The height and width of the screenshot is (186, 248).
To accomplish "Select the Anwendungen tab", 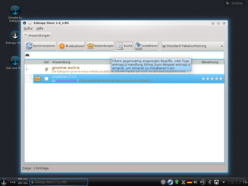I will [37, 36].
